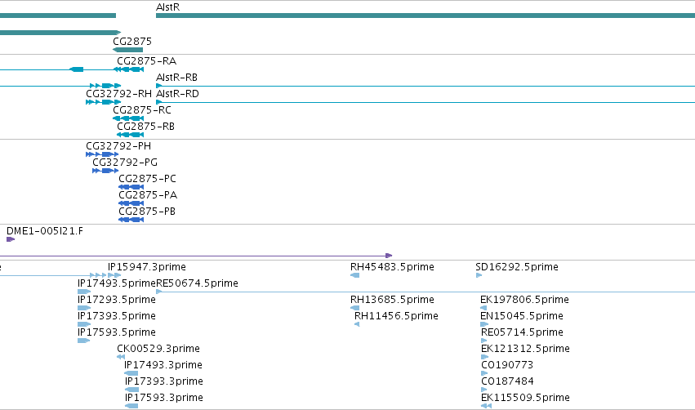This screenshot has height=410, width=695.
Task: Click the RH11456.5prime EST label
Action: pos(396,316)
